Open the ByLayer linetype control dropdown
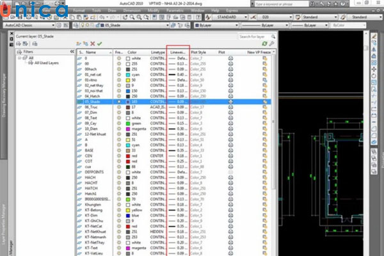 point(287,25)
